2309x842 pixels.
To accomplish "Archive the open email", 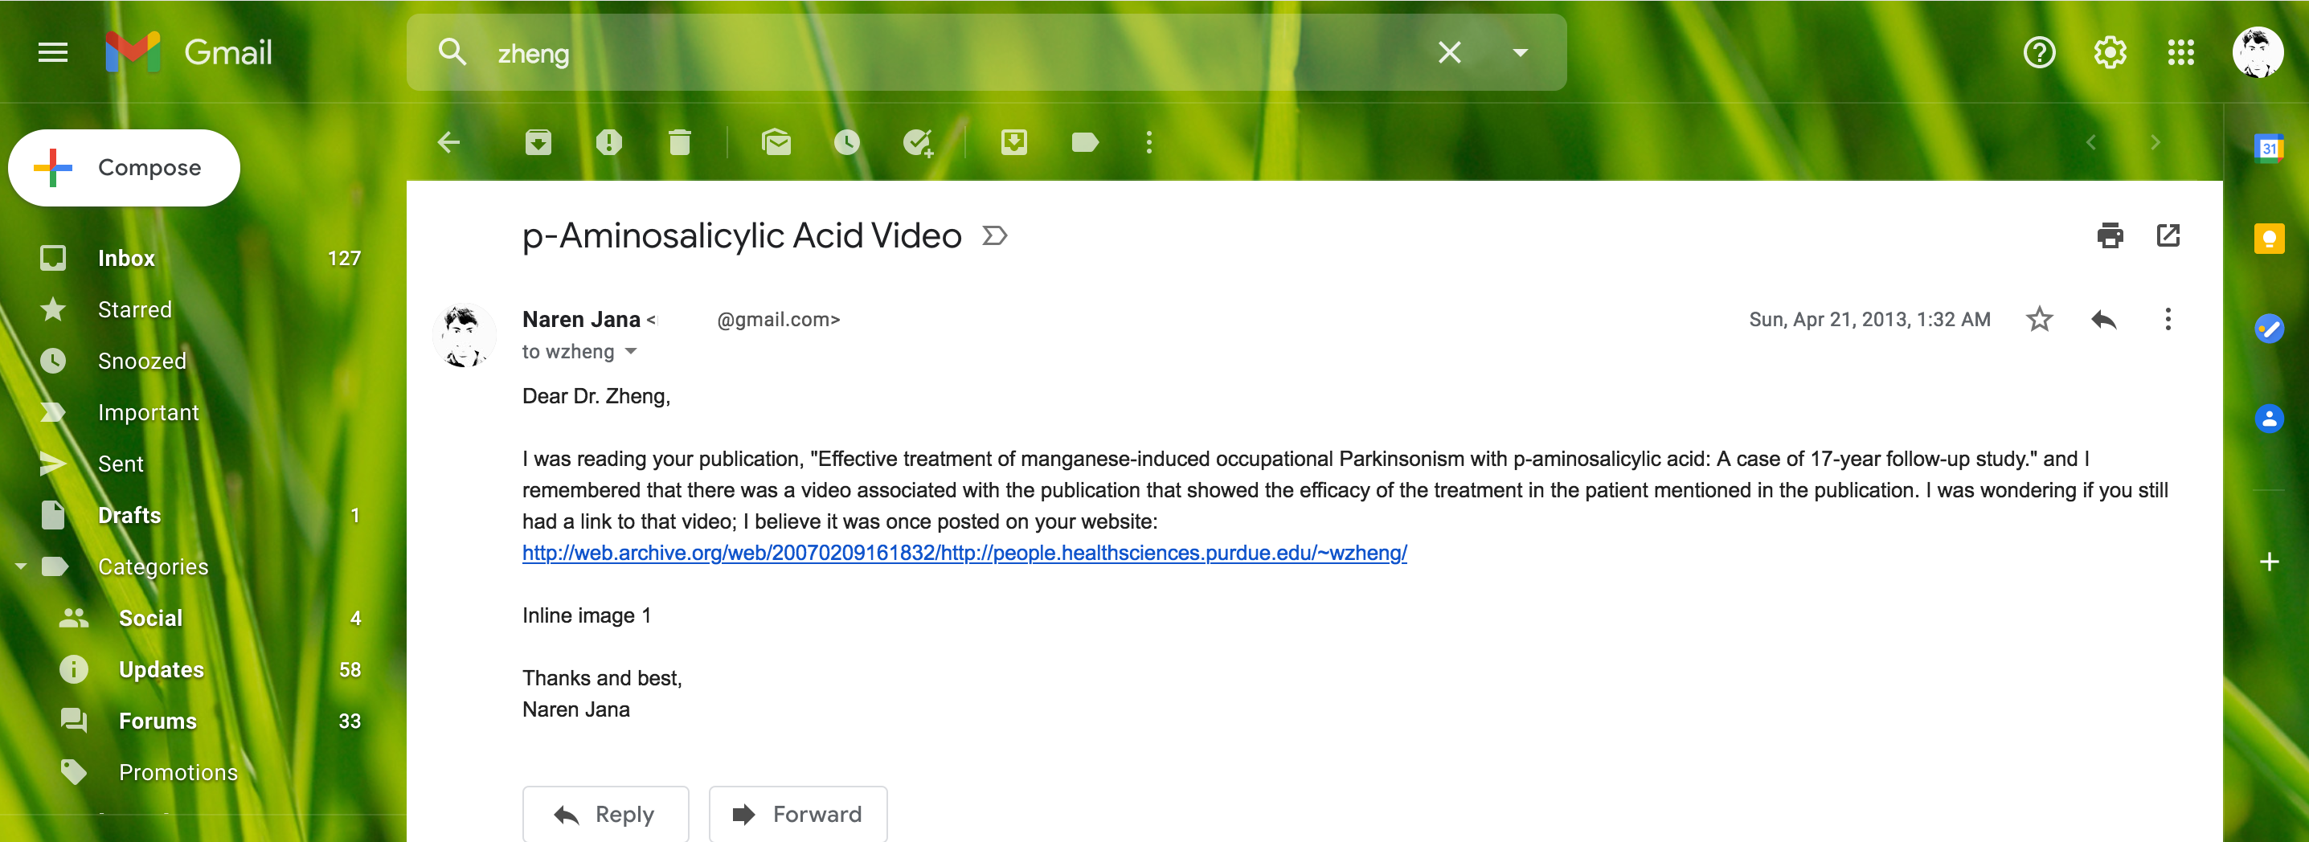I will click(538, 141).
